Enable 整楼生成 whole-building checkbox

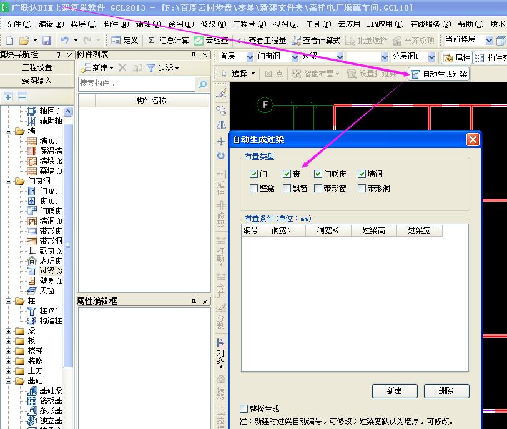244,408
